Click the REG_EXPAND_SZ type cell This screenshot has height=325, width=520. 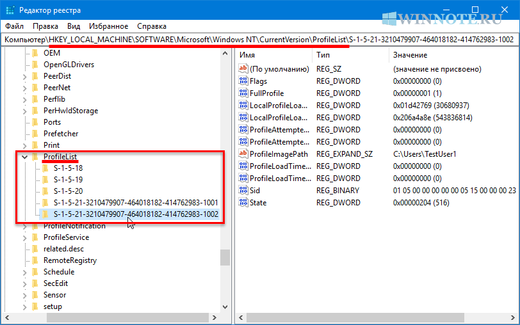click(x=345, y=154)
